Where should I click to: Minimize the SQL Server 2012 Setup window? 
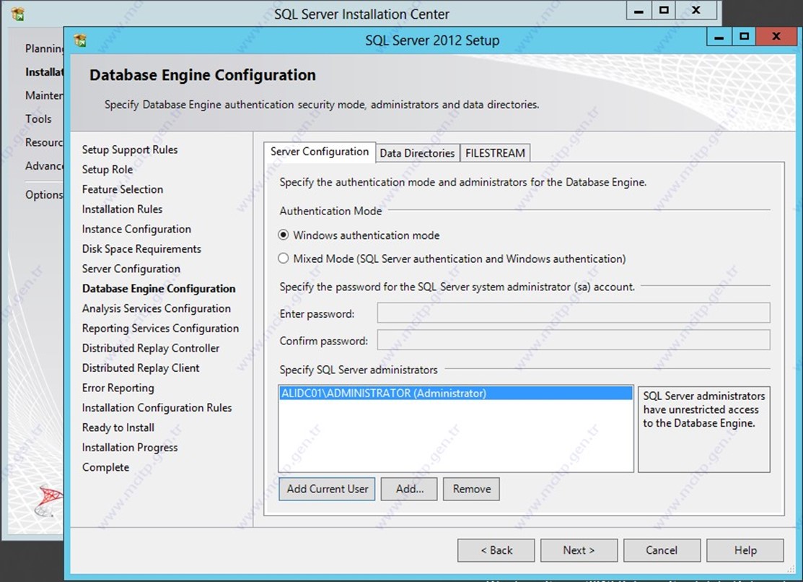click(x=719, y=36)
